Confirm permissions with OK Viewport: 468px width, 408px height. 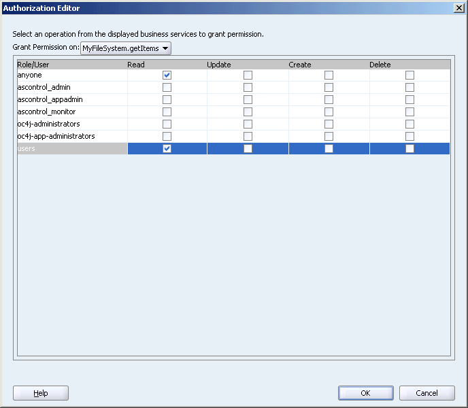pos(366,393)
